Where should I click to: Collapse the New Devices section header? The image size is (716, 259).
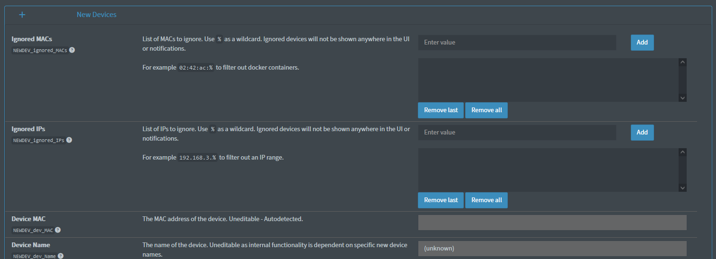coord(97,15)
